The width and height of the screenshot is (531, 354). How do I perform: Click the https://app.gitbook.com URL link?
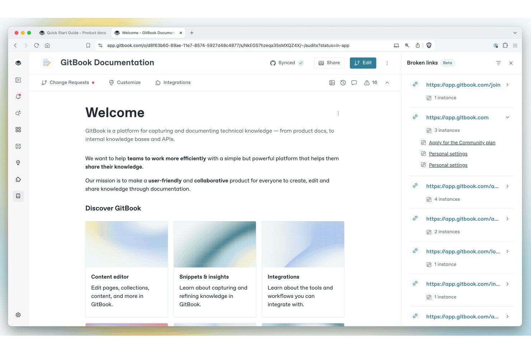(x=457, y=117)
